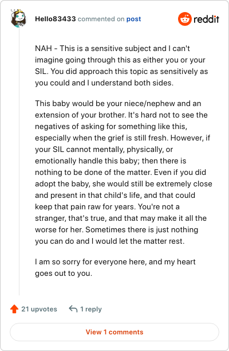
Task: Select the final line "goes out to you."
Action: click(x=64, y=274)
